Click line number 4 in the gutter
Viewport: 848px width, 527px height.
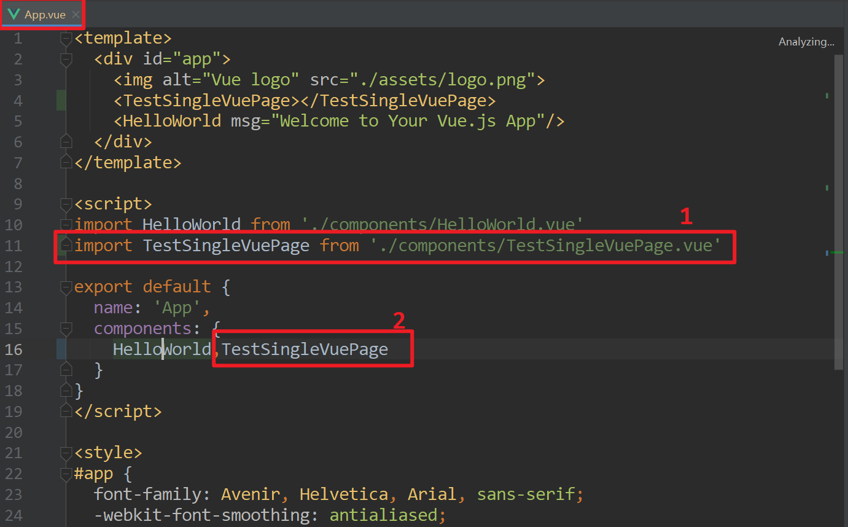[18, 101]
